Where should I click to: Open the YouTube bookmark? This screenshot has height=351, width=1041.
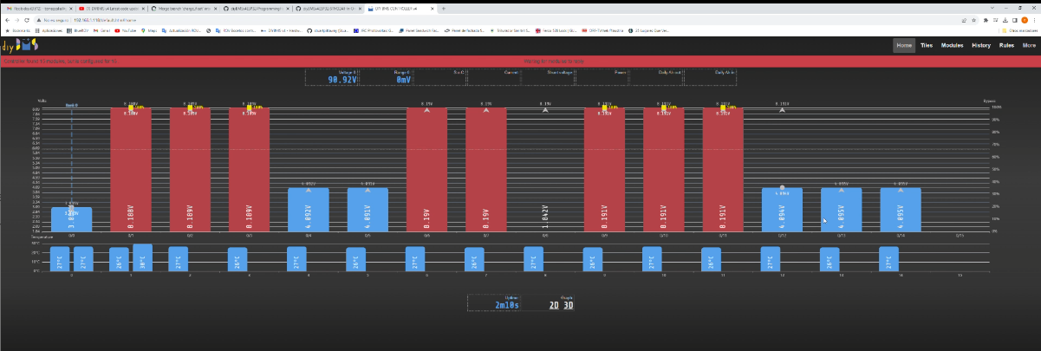point(126,30)
